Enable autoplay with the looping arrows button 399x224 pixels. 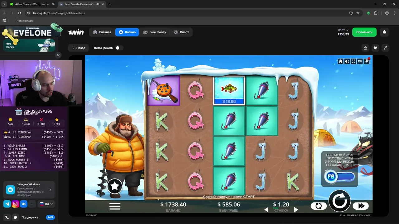pyautogui.click(x=319, y=206)
